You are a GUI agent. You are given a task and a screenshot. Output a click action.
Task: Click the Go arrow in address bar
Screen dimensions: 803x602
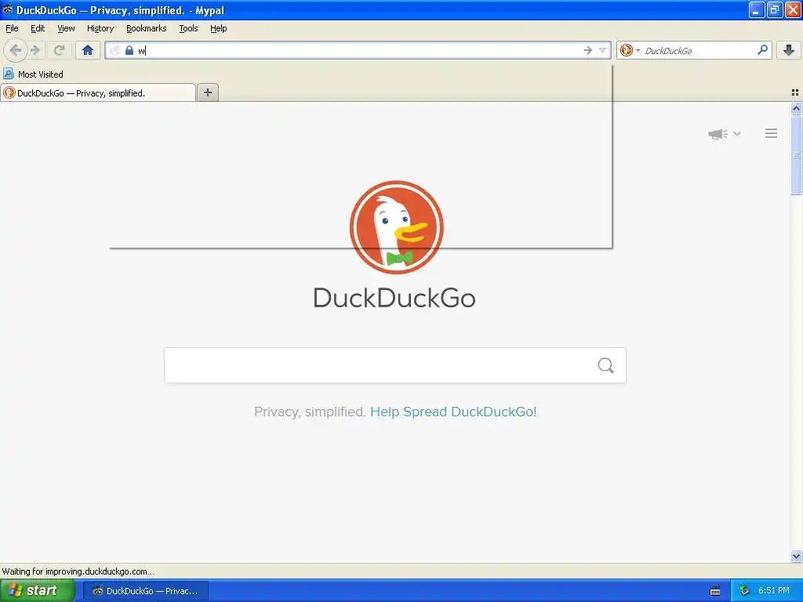pyautogui.click(x=588, y=50)
